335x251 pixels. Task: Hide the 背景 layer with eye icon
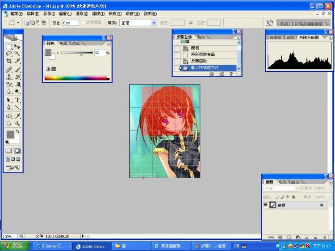tap(265, 205)
